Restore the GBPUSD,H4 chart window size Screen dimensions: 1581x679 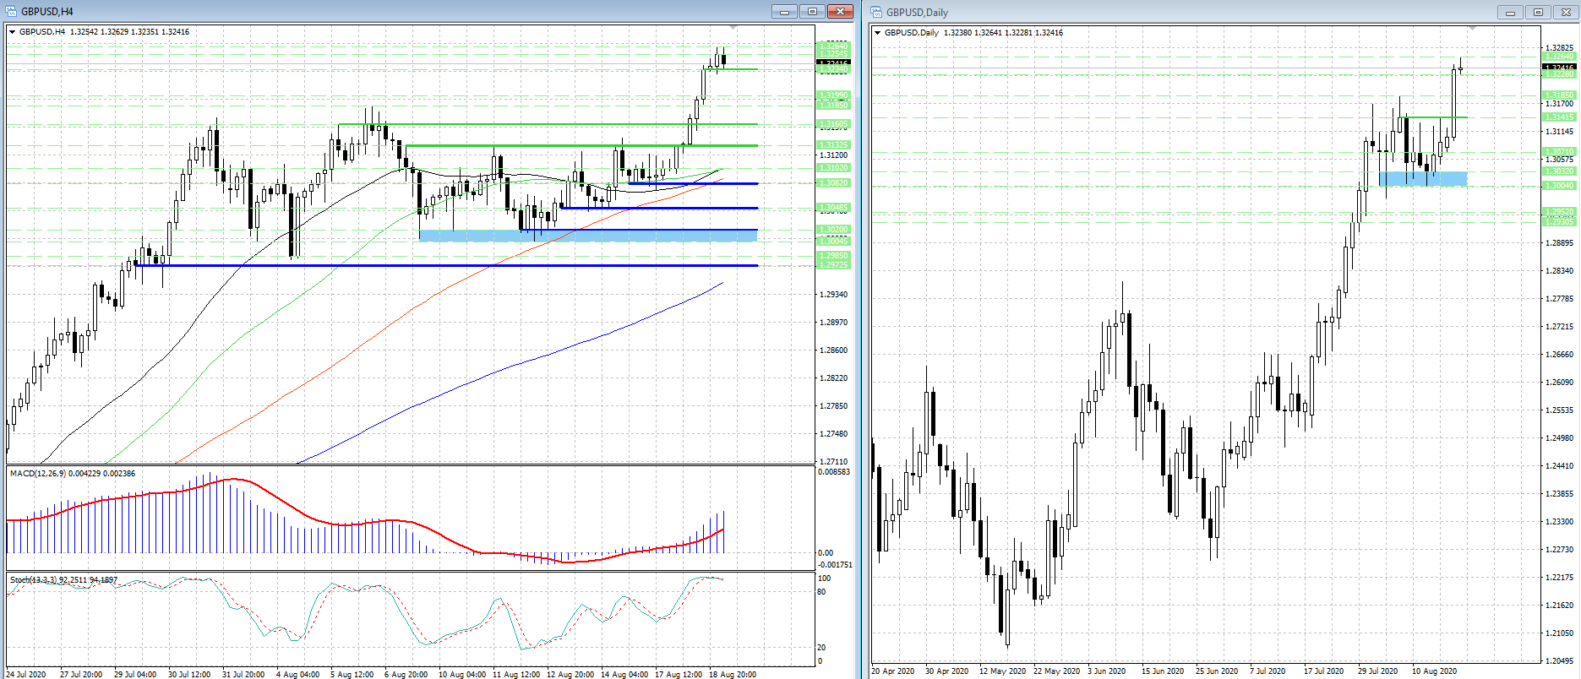pyautogui.click(x=812, y=12)
